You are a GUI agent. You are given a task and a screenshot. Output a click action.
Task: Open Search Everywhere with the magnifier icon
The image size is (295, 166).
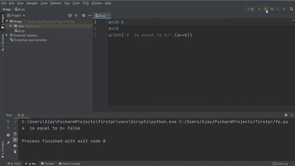point(291,9)
